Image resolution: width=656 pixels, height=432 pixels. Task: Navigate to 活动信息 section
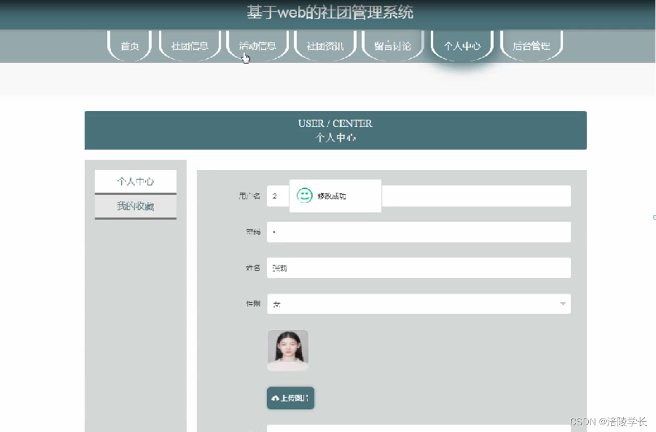(257, 45)
